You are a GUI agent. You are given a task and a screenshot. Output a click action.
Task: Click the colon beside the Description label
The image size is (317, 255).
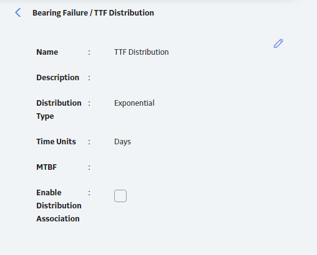click(89, 78)
